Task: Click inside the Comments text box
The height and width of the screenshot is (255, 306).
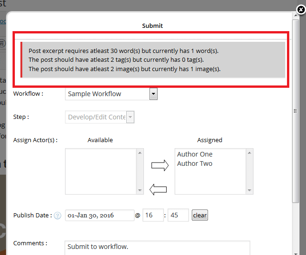Action: click(x=157, y=247)
